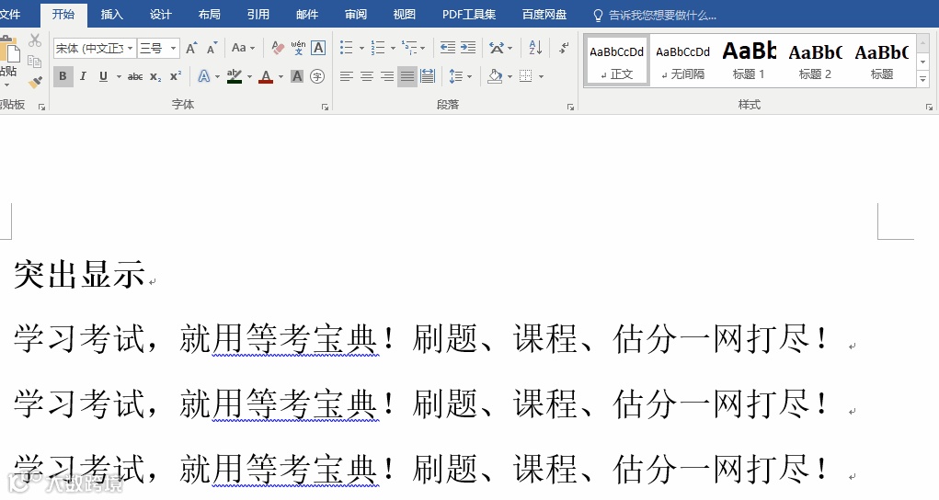Toggle underline formatting

(104, 76)
